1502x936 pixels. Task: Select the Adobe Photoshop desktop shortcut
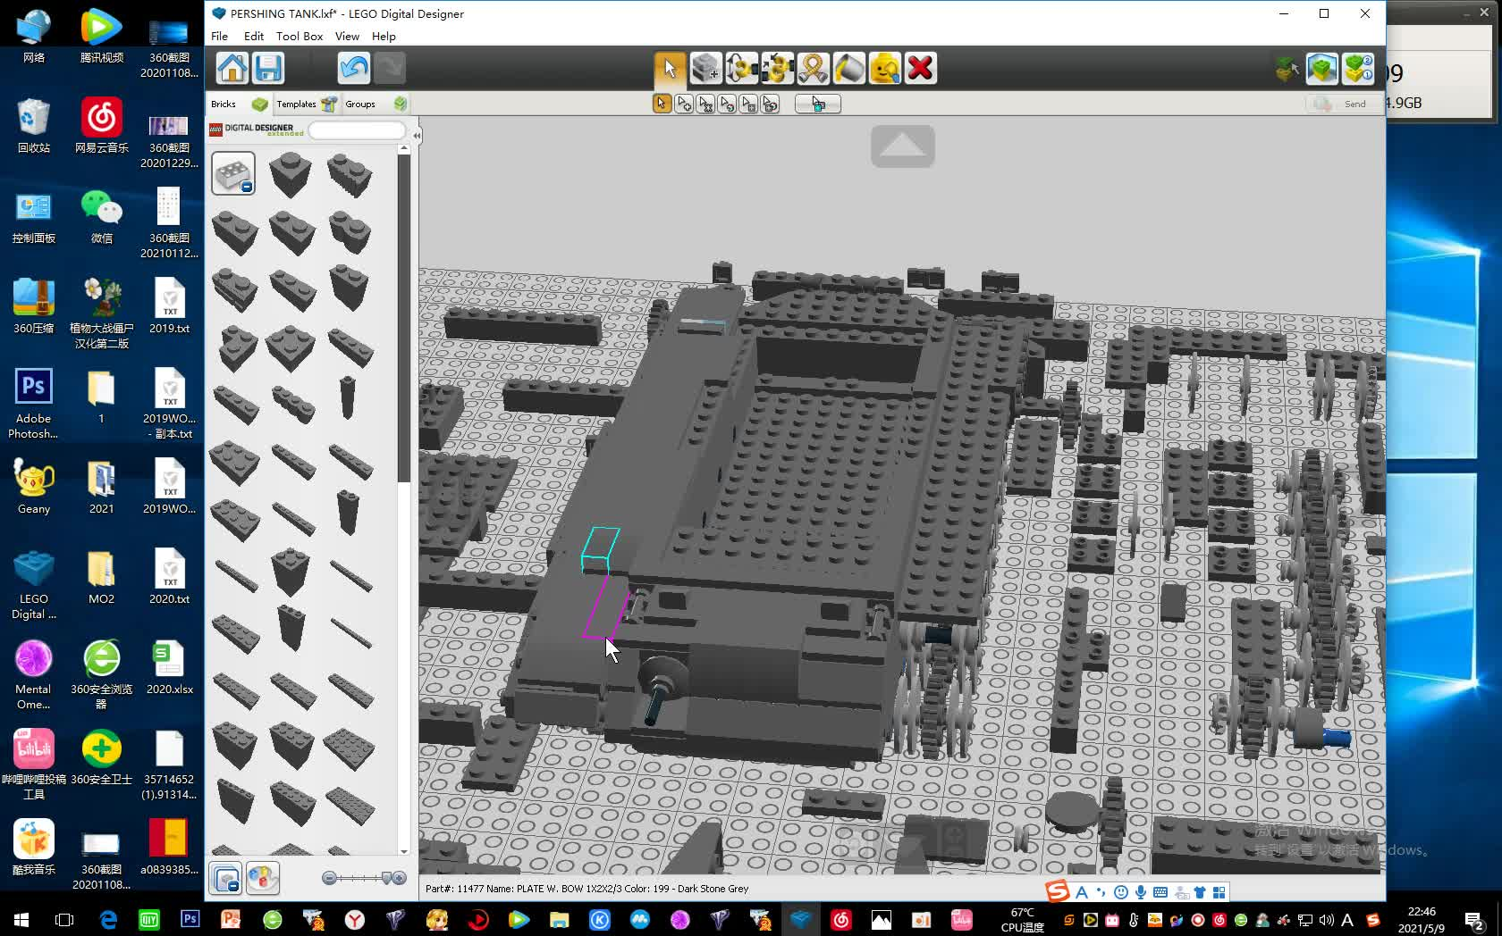[34, 405]
